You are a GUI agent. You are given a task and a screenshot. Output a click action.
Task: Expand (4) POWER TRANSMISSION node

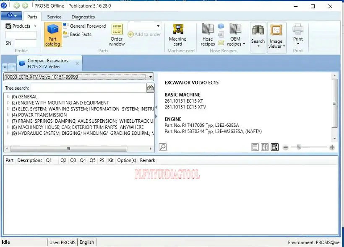(8, 115)
